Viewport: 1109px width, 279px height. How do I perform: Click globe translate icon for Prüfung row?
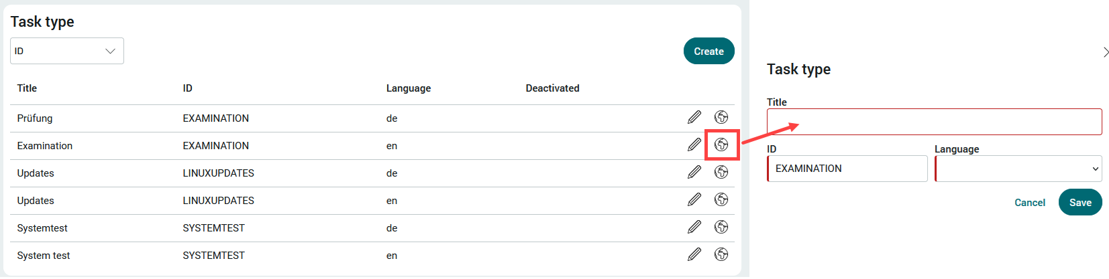721,118
